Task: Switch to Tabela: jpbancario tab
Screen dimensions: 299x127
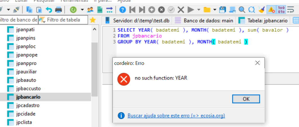Action: 263,21
